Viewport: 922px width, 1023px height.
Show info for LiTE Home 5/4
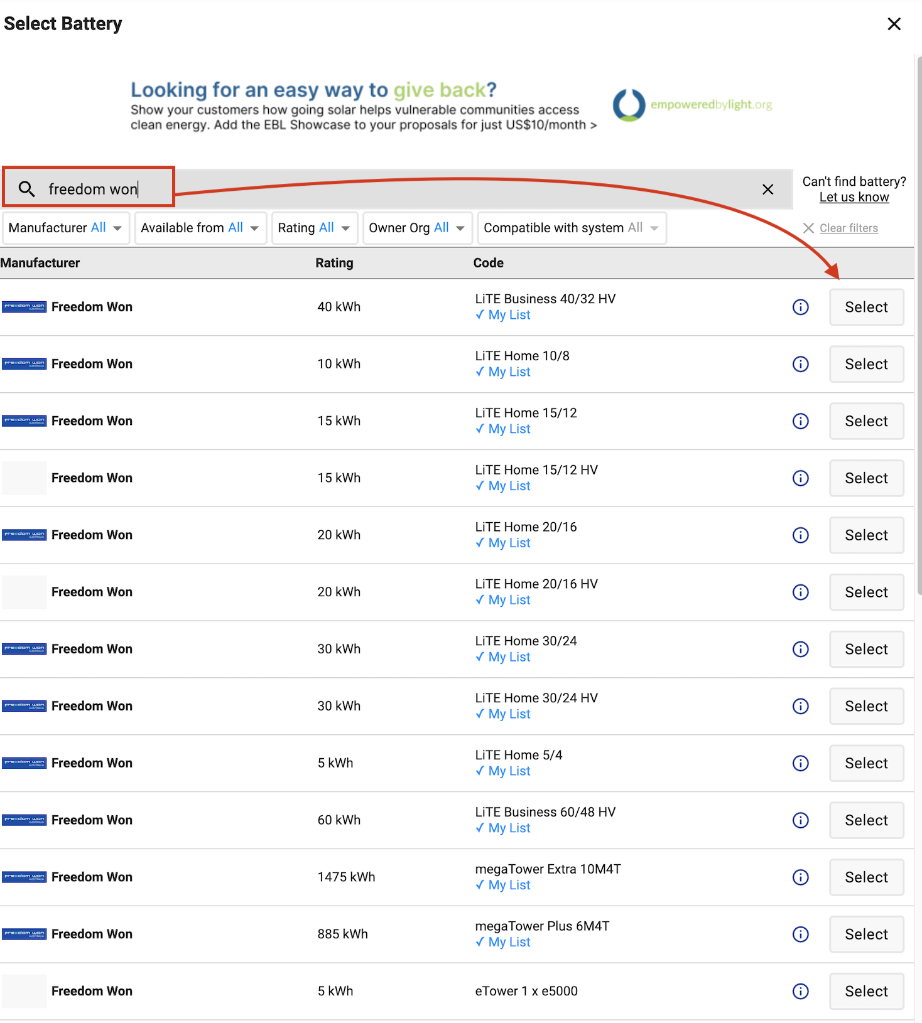pyautogui.click(x=800, y=763)
